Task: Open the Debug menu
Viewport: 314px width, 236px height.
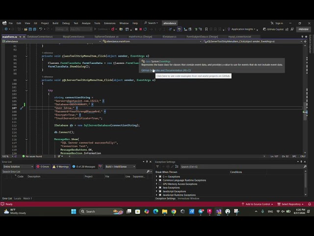Action: pos(66,23)
